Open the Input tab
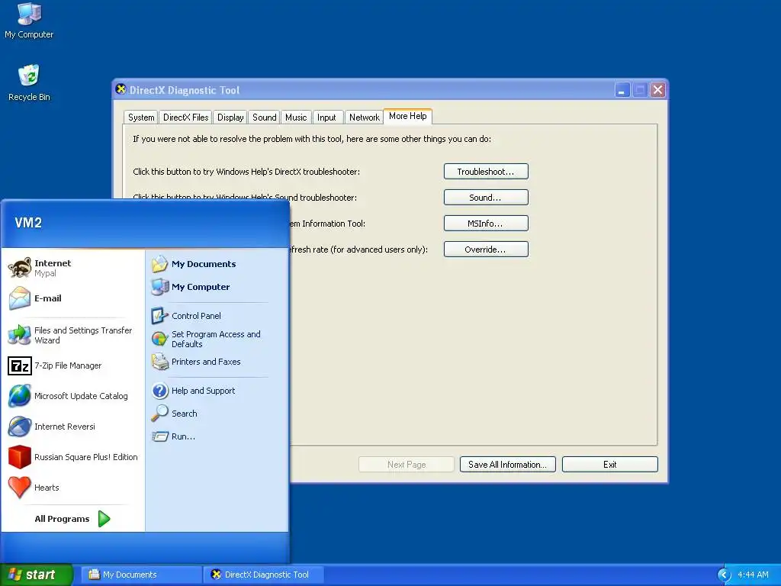 326,117
